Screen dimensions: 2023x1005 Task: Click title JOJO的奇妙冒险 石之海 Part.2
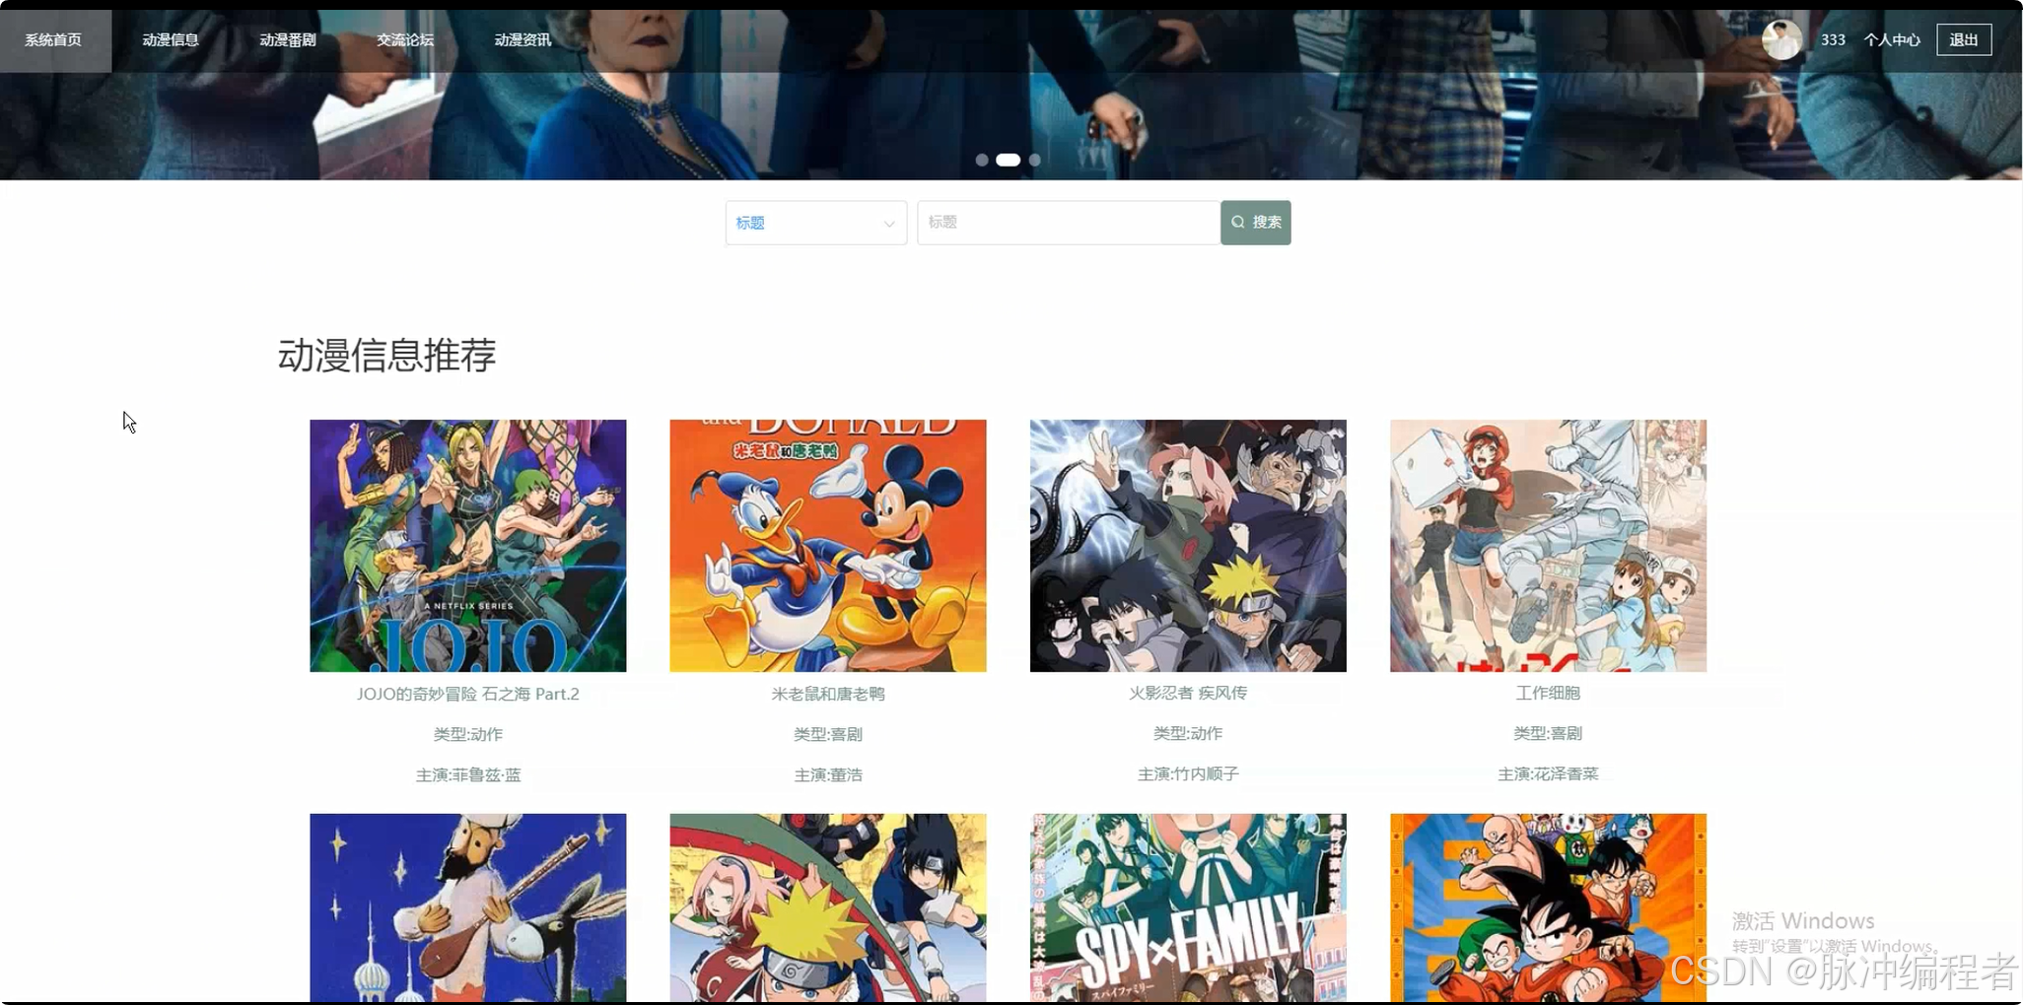(467, 694)
